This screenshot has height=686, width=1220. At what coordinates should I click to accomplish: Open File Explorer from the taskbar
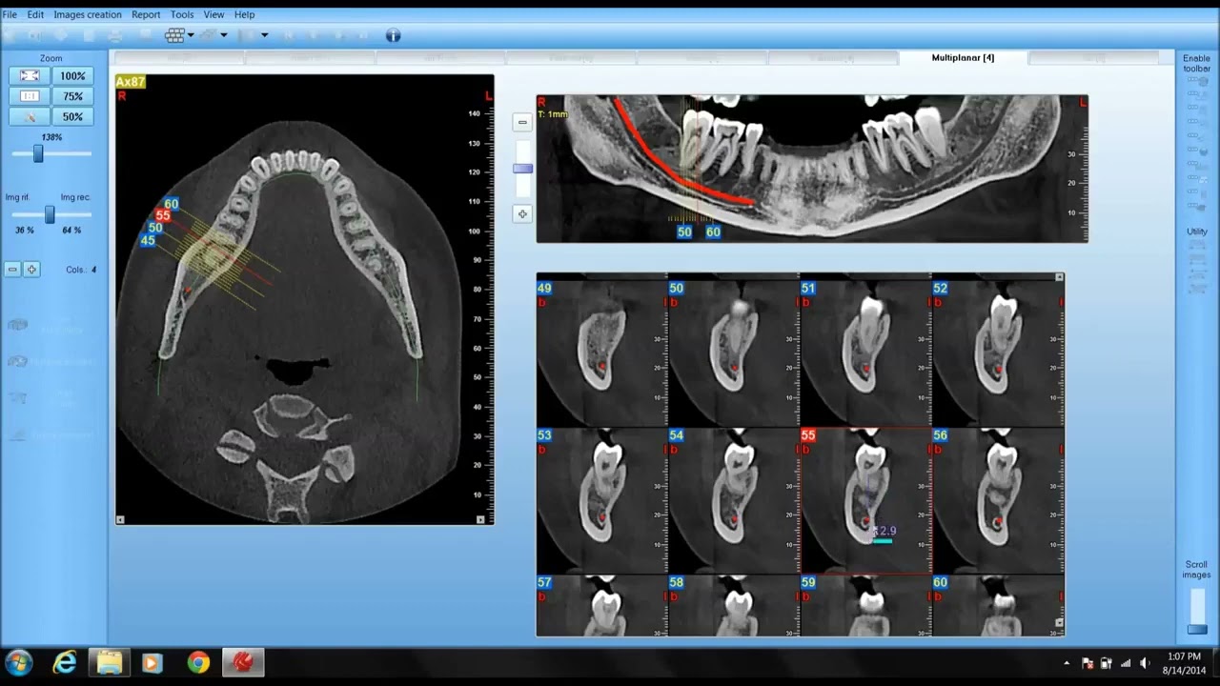click(110, 662)
